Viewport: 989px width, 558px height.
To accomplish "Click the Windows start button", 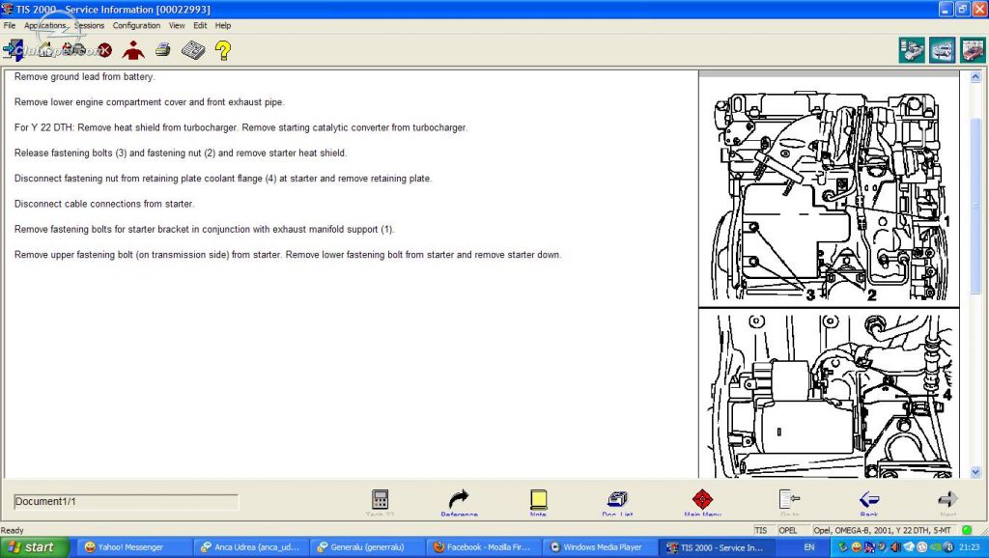I will (34, 547).
